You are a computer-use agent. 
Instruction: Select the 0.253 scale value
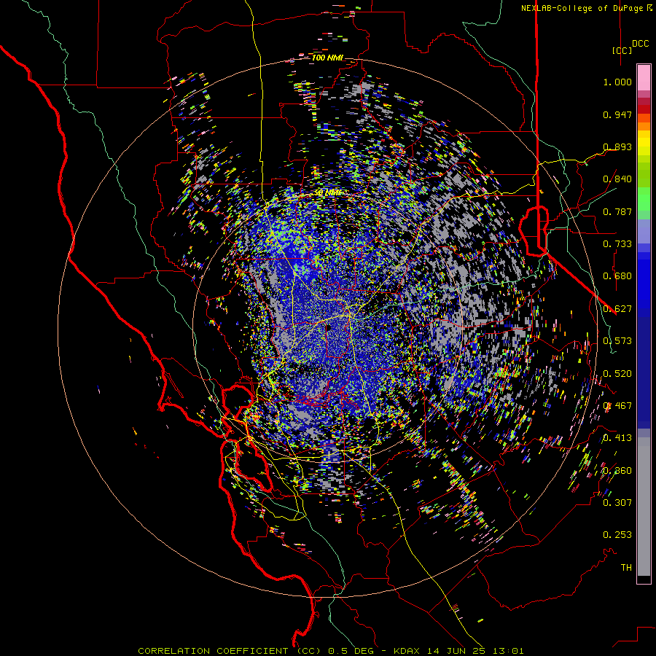617,535
